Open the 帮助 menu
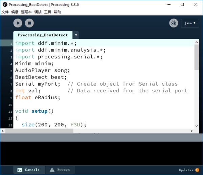Image resolution: width=203 pixels, height=175 pixels. (x=58, y=12)
